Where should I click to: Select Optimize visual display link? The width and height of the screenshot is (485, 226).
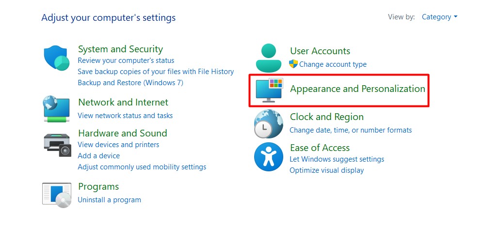326,170
